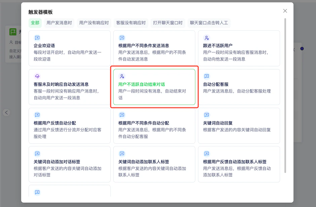This screenshot has width=316, height=207.
Task: Click the user icon on 用户不活跃自动结束对话 card
Action: click(x=122, y=76)
